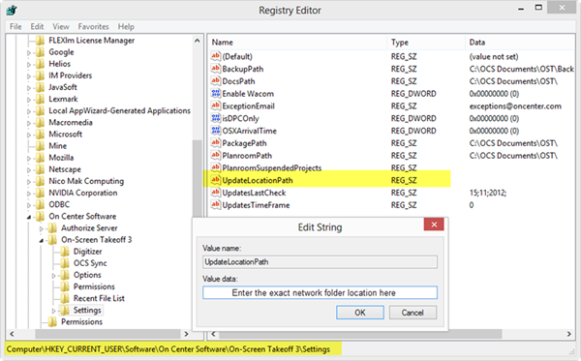Click the Value data input field

[320, 292]
